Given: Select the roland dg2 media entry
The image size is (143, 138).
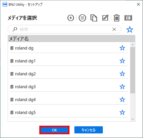Looking at the screenshot, I should coord(69,74).
